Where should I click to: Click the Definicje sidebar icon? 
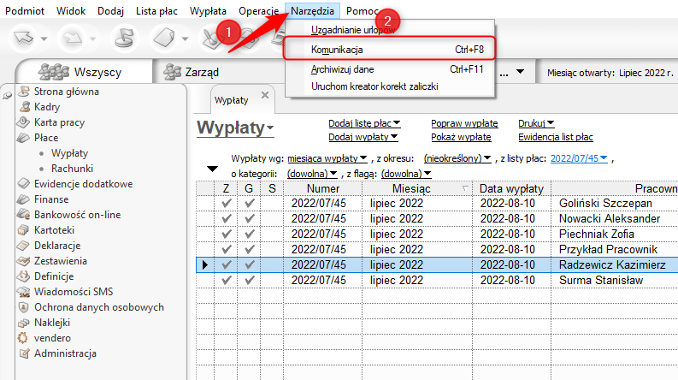click(23, 276)
